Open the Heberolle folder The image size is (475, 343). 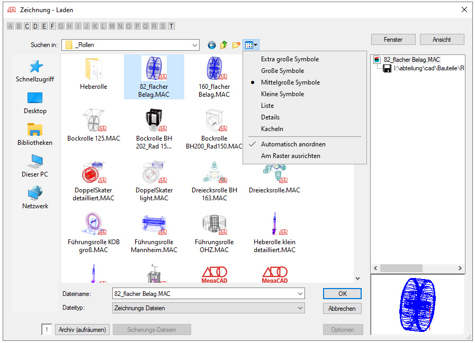(93, 74)
